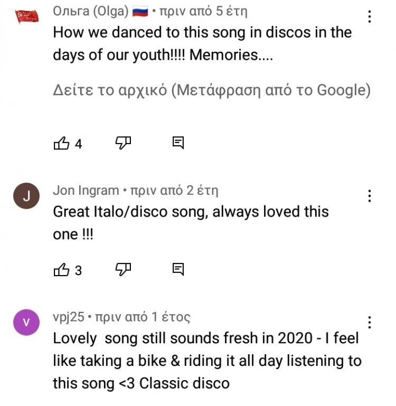Open Jon Ingram's profile via J avatar
The width and height of the screenshot is (396, 406).
(26, 196)
